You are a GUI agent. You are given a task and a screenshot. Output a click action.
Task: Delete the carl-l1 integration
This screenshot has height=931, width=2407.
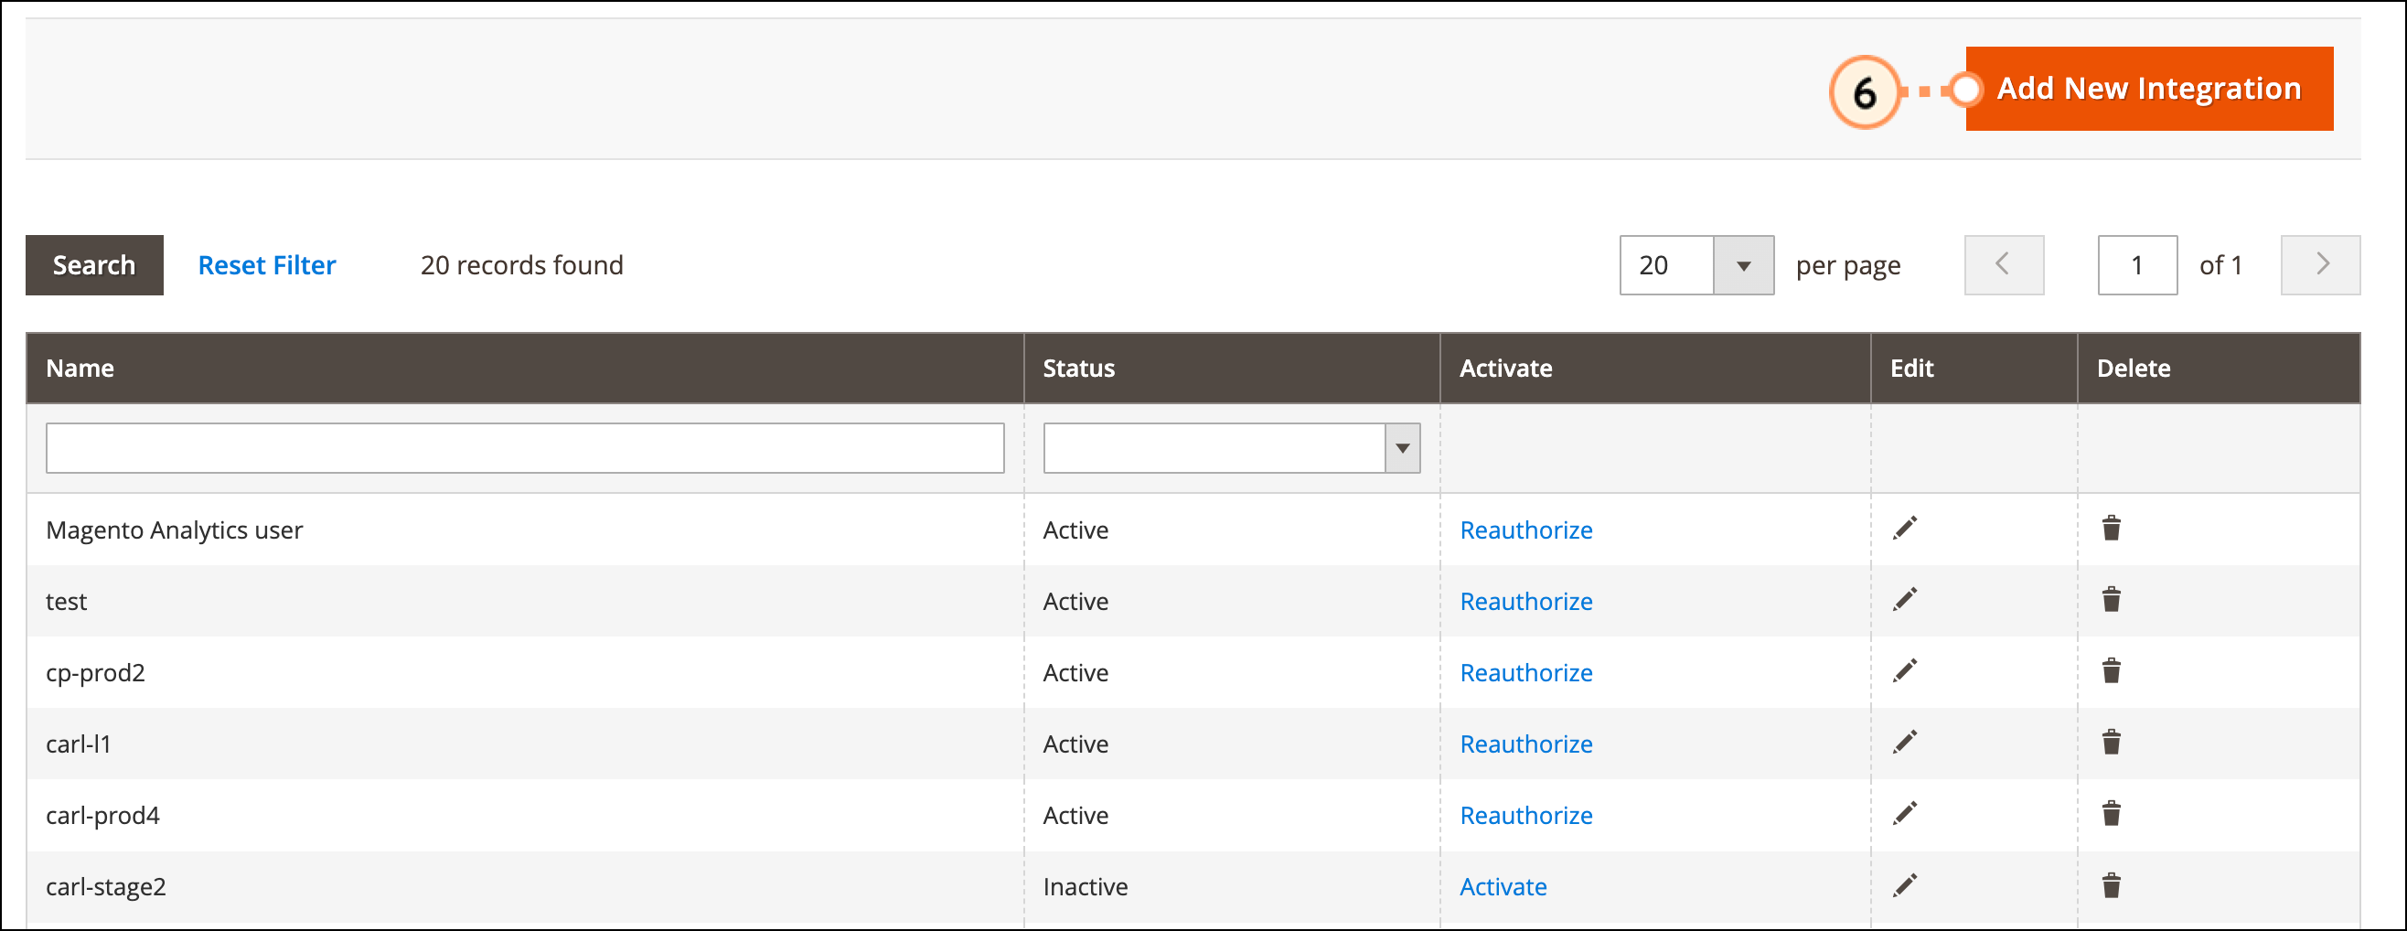[x=2111, y=743]
